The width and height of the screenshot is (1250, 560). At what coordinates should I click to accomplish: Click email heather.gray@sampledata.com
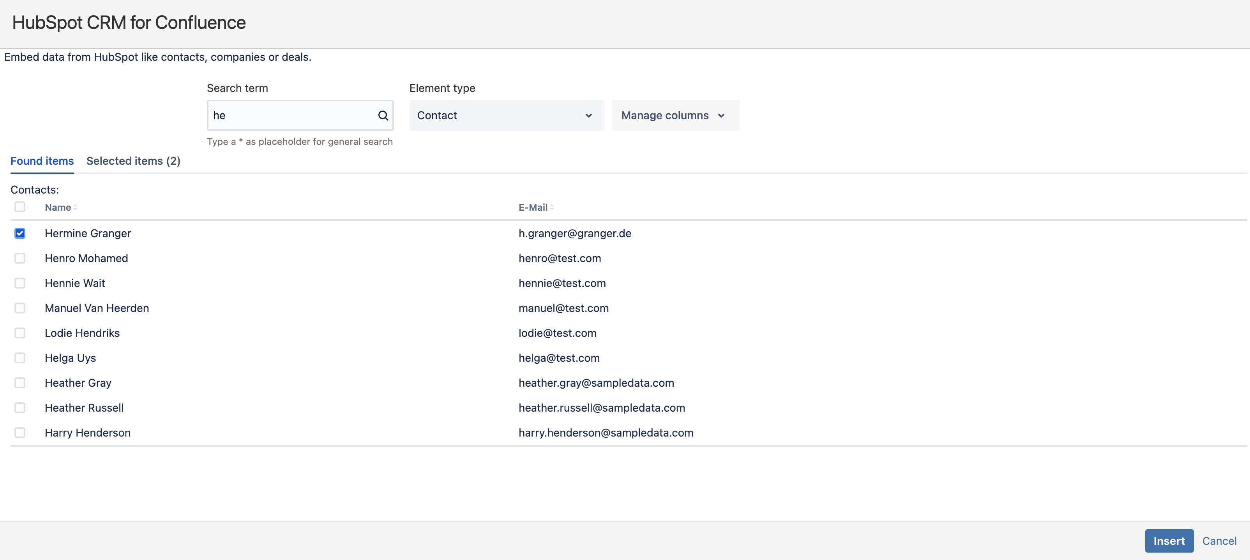pyautogui.click(x=597, y=383)
